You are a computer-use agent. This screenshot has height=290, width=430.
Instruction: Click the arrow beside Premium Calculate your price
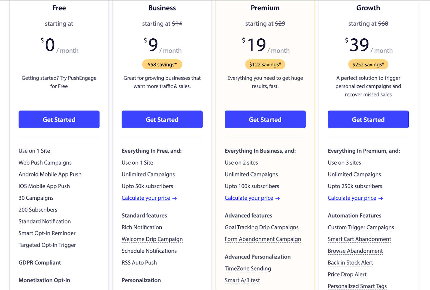[278, 198]
